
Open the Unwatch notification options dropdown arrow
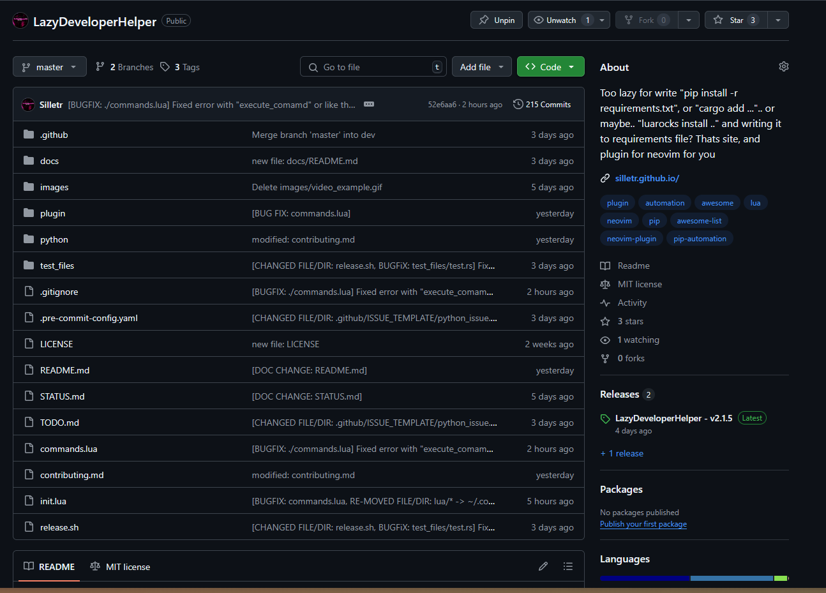click(602, 20)
